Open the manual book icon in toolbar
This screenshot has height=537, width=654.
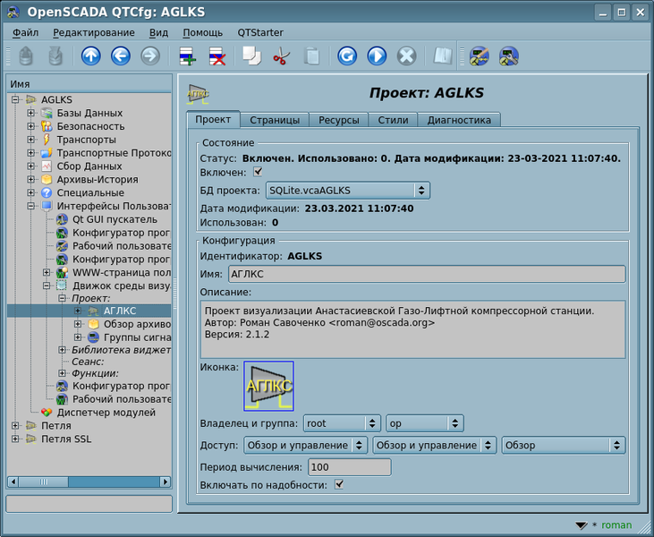[443, 55]
